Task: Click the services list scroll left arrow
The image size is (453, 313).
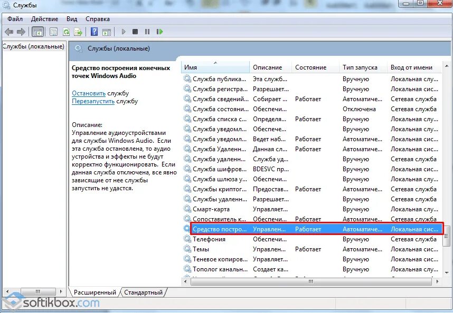Action: point(185,281)
